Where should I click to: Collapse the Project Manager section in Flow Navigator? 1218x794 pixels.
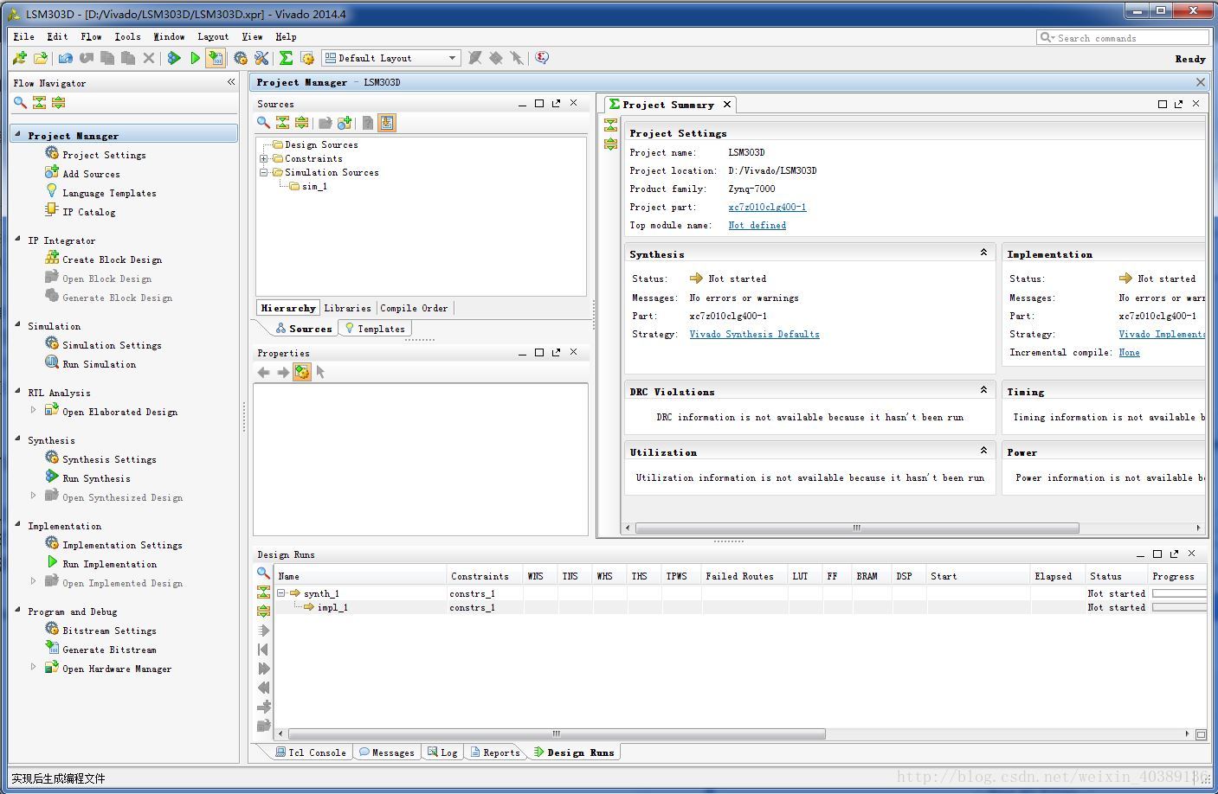pyautogui.click(x=18, y=134)
